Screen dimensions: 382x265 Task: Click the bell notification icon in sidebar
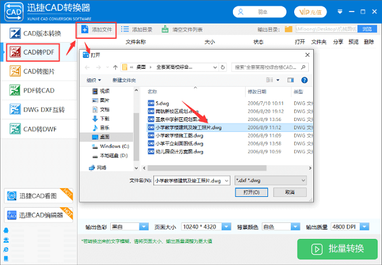pos(6,231)
